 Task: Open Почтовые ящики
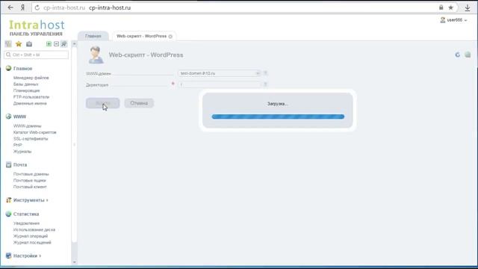pyautogui.click(x=30, y=181)
